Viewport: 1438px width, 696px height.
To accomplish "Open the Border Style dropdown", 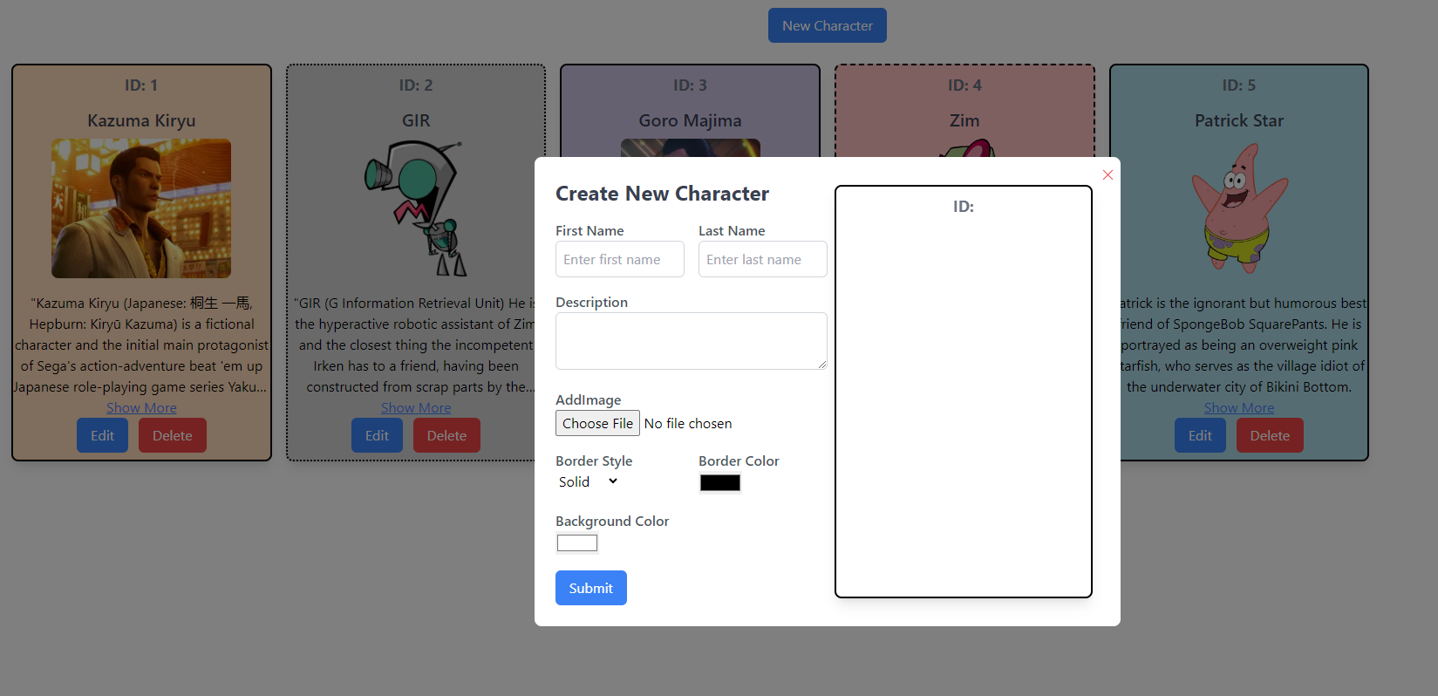I will pyautogui.click(x=589, y=481).
